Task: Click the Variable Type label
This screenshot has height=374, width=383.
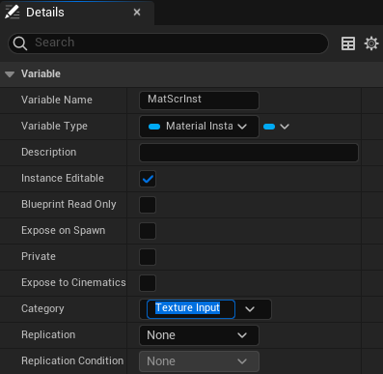Action: [x=54, y=126]
